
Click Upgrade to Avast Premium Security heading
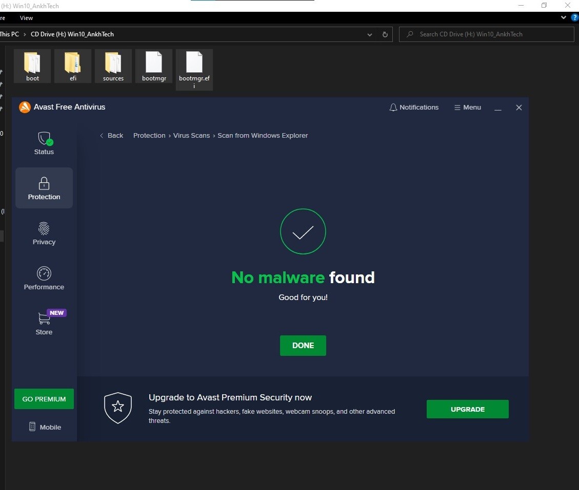click(x=230, y=397)
